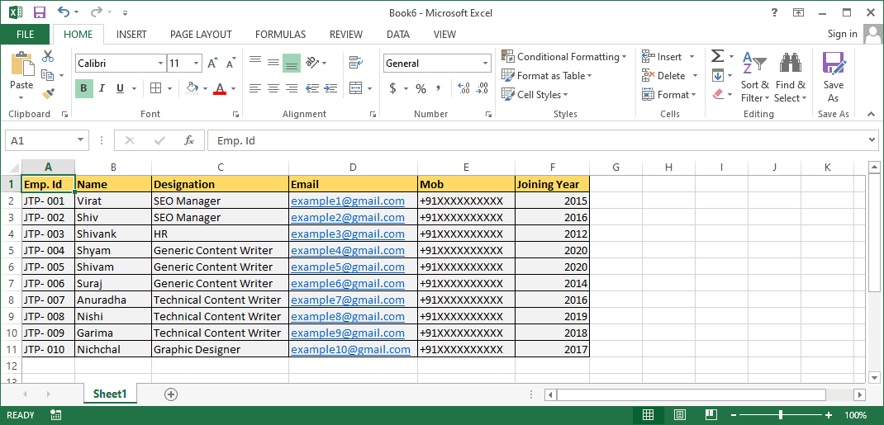The height and width of the screenshot is (425, 884).
Task: Switch to the FORMULAS tab
Action: (x=280, y=35)
